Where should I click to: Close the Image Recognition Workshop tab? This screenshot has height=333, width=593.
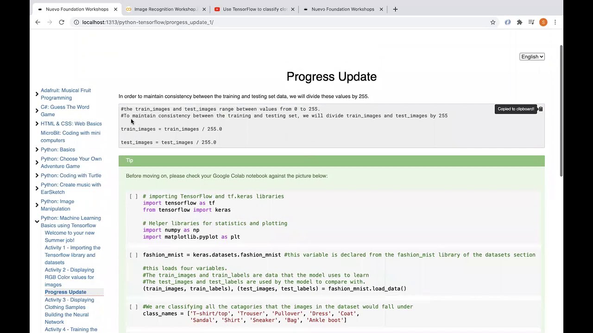click(204, 9)
